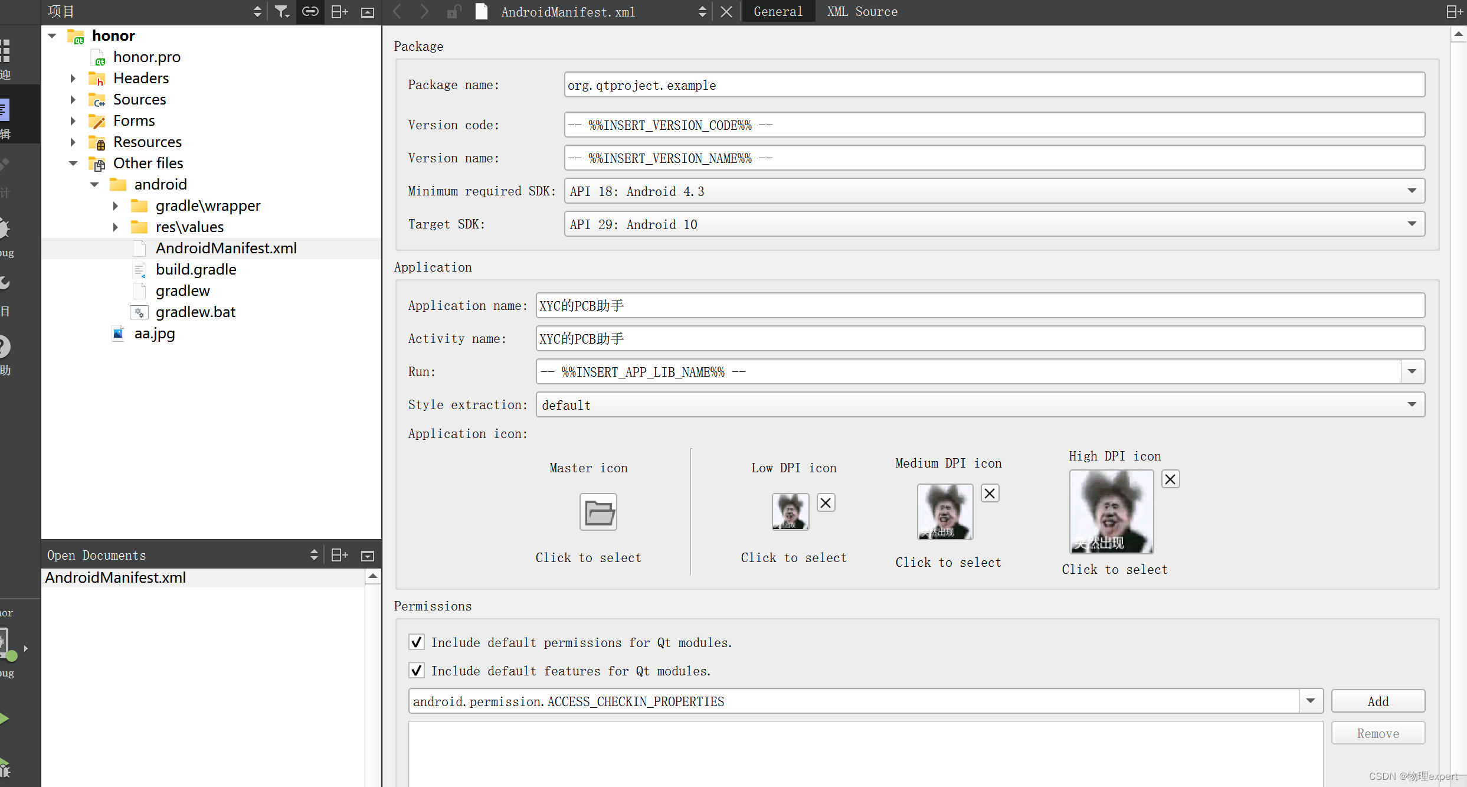Collapse the honor project tree node
Screen dimensions: 1467x787
52,36
